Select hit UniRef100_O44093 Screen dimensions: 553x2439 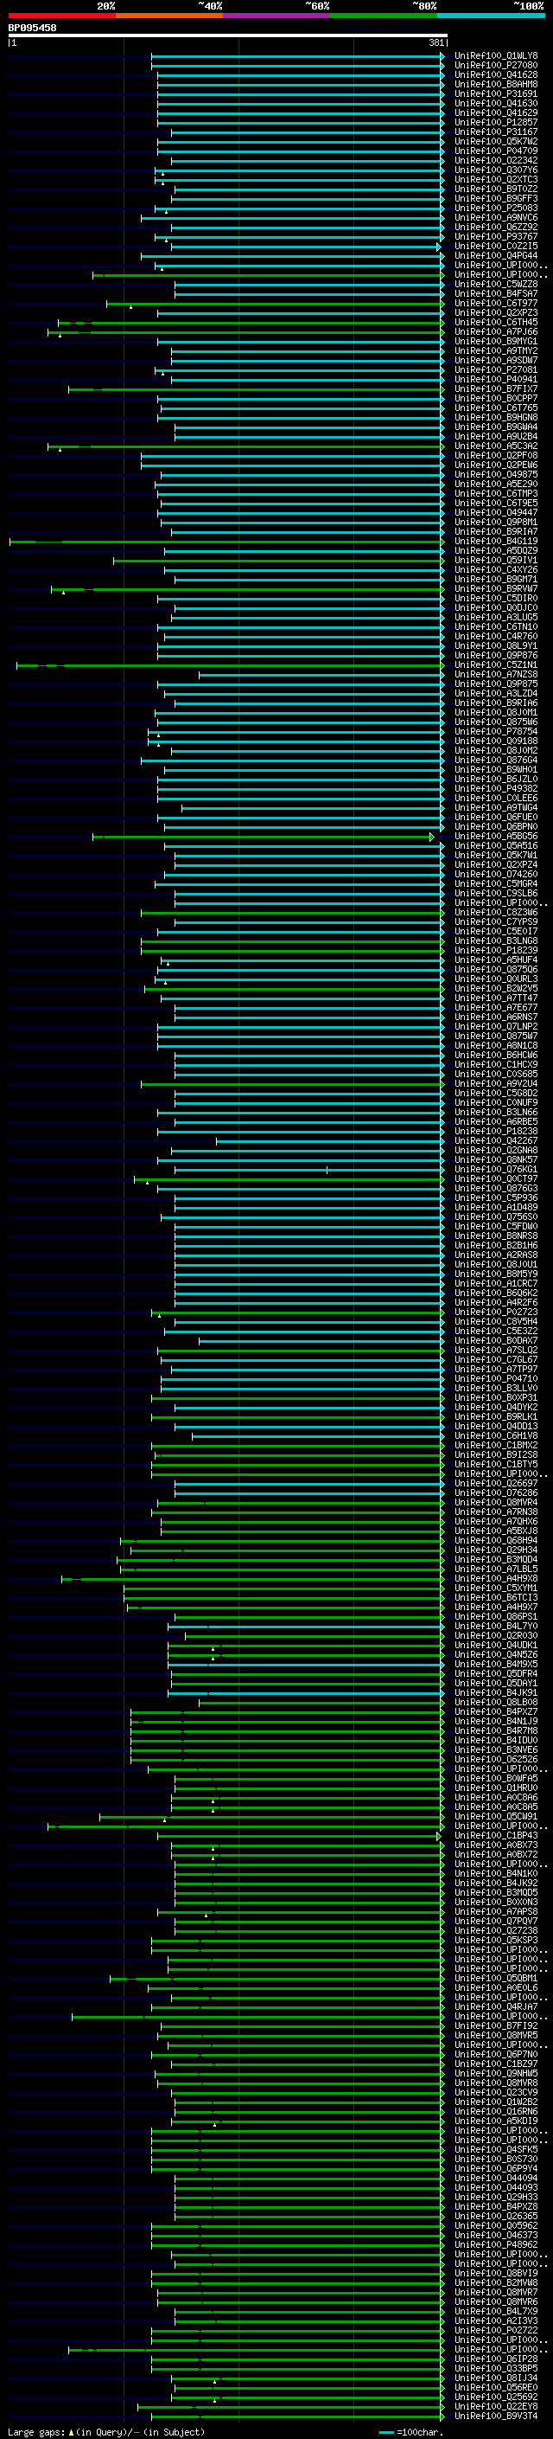point(495,2188)
